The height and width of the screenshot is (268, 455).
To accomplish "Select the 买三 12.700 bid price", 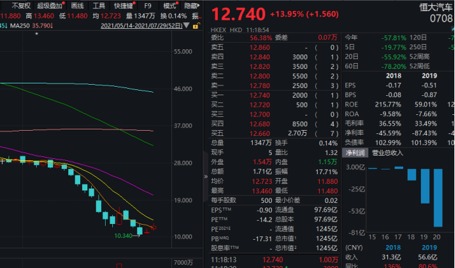I will [x=260, y=114].
